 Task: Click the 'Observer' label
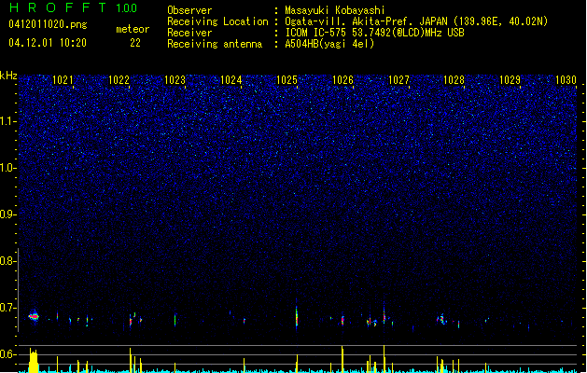pos(189,10)
